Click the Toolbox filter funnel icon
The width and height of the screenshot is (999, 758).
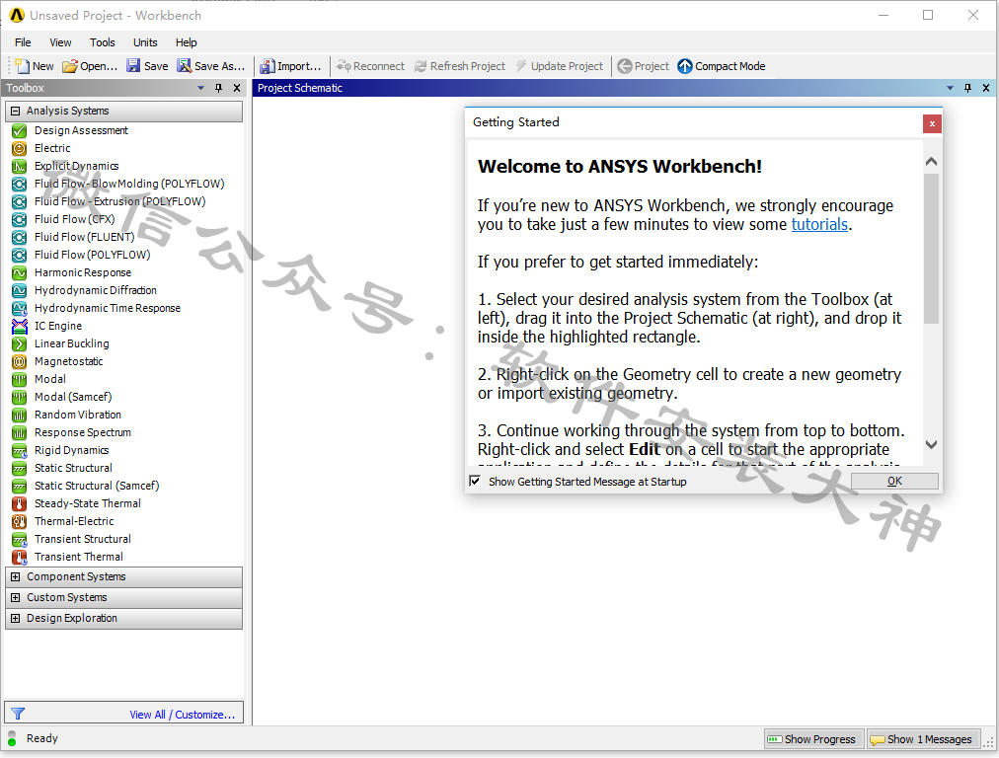tap(18, 714)
